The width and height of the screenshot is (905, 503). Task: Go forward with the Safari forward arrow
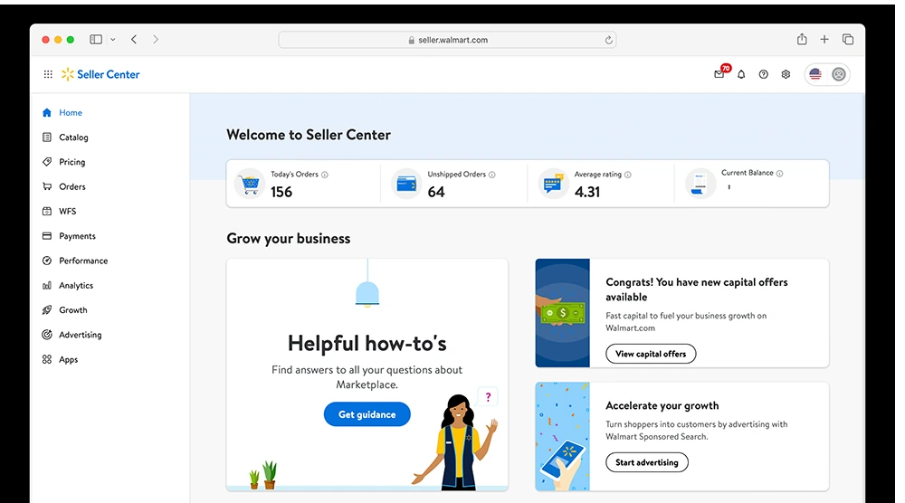(x=156, y=39)
